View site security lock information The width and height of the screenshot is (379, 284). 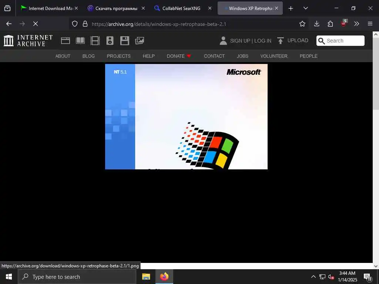point(85,24)
